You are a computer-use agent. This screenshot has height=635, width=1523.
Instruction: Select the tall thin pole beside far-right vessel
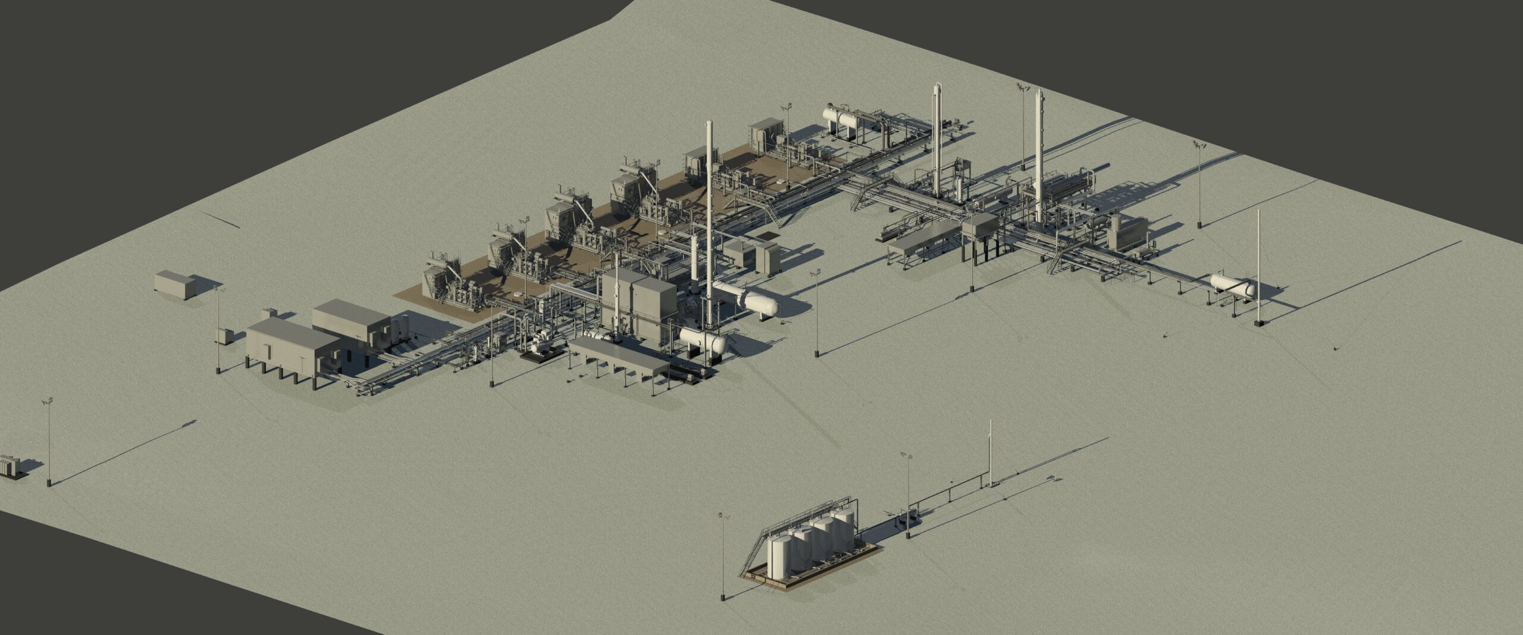[1258, 268]
